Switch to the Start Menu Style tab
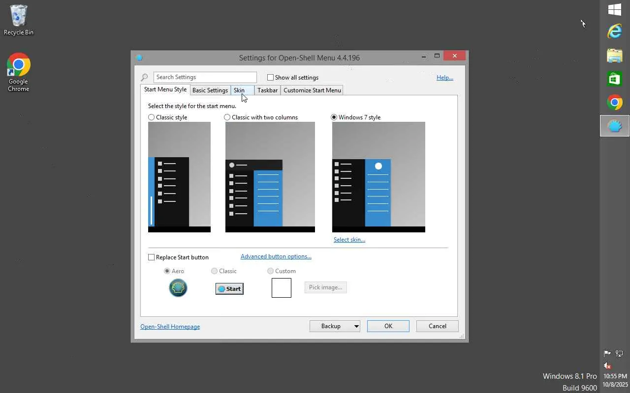Viewport: 630px width, 393px height. point(165,89)
